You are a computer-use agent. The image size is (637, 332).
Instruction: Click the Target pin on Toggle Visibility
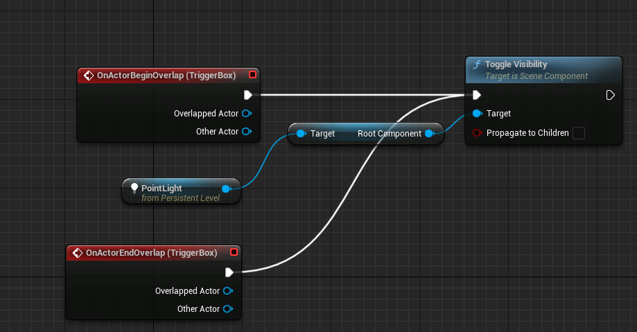point(476,114)
